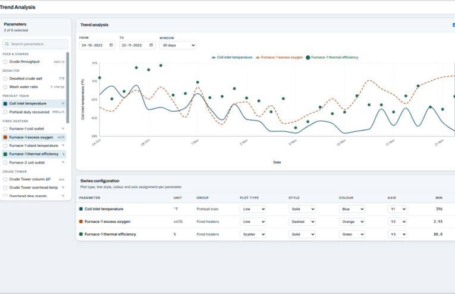This screenshot has width=455, height=294.
Task: Click Furnace-1 excess oxygen row name in table
Action: coord(108,222)
